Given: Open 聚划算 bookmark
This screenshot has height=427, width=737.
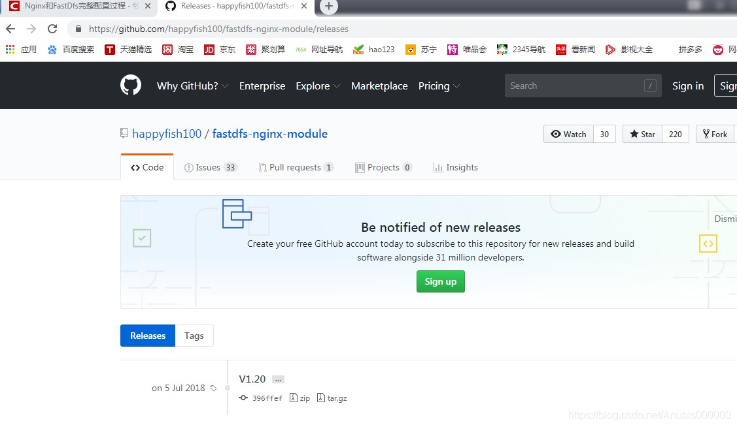Looking at the screenshot, I should (x=265, y=49).
